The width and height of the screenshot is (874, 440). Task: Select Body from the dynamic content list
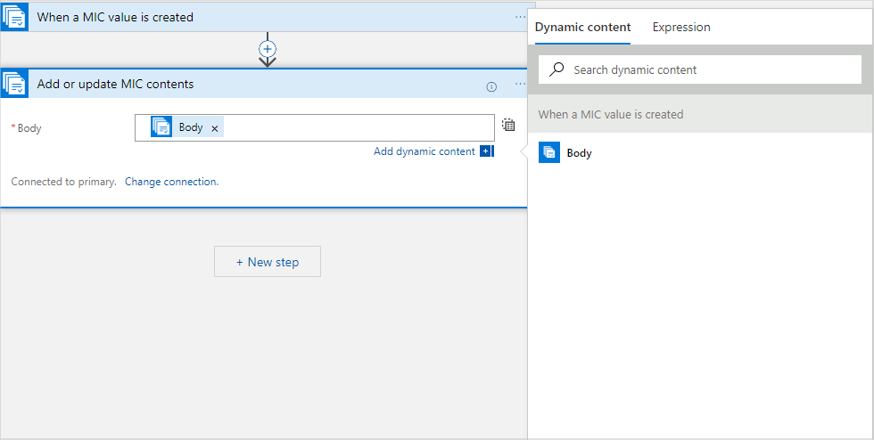(x=579, y=153)
